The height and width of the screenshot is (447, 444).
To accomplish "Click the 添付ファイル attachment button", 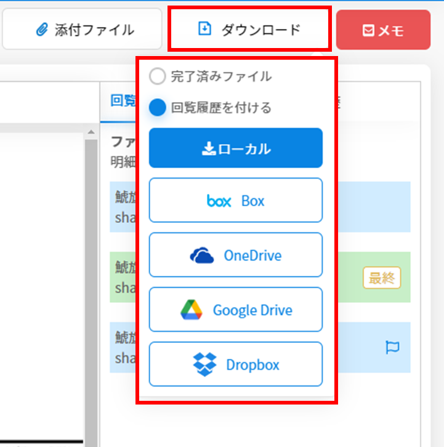I will coord(82,30).
